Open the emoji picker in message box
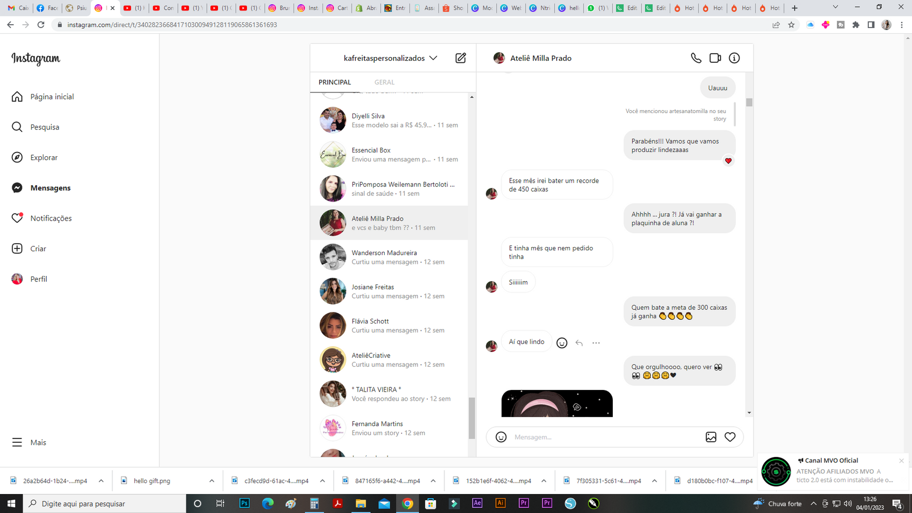The width and height of the screenshot is (912, 513). point(501,437)
